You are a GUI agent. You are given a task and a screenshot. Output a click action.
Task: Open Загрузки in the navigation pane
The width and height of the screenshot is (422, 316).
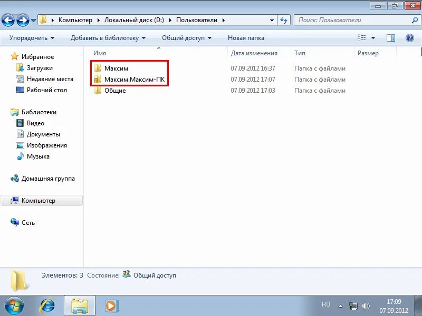[40, 68]
